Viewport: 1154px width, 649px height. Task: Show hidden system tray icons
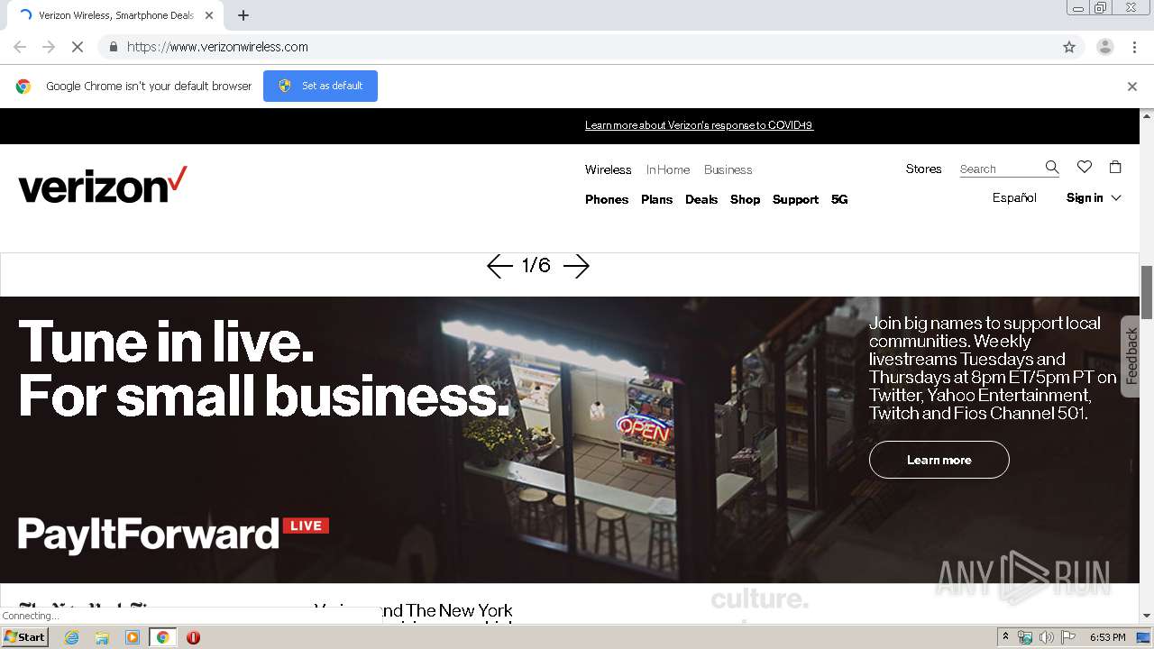1005,637
